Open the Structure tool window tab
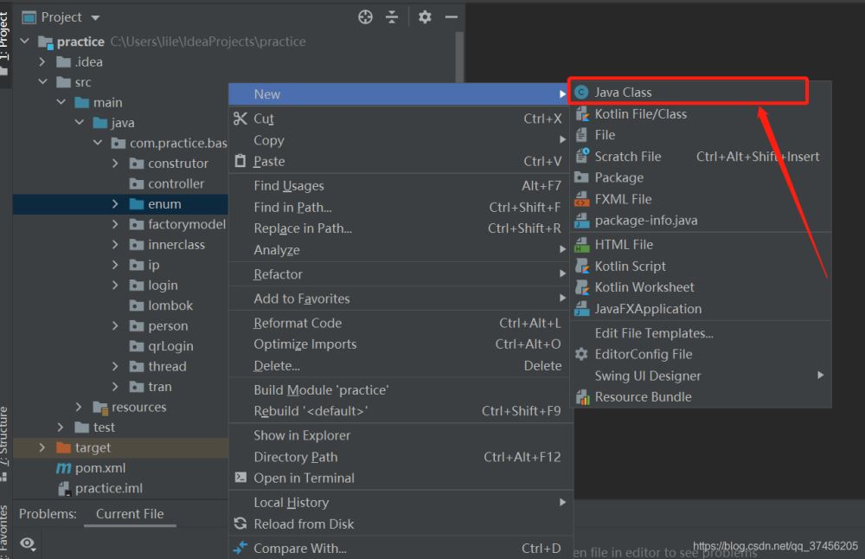The image size is (865, 559). pos(5,437)
